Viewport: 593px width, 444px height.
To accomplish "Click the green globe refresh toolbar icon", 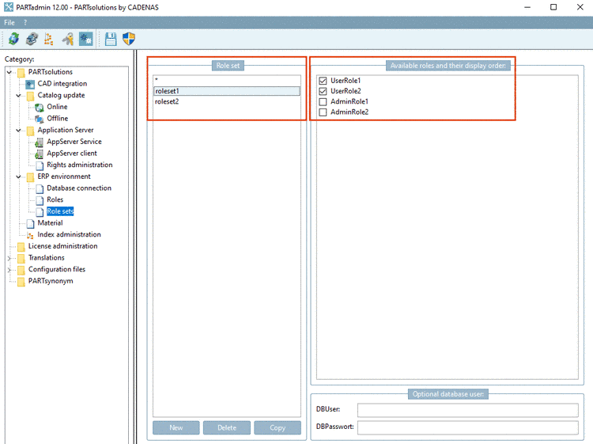I will [13, 39].
